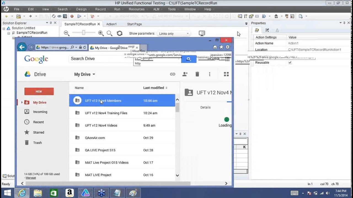The height and width of the screenshot is (198, 353).
Task: Open browser Favorites star icon
Action: [221, 47]
